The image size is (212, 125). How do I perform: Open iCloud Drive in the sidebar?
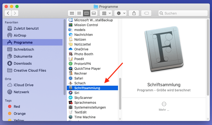32,85
